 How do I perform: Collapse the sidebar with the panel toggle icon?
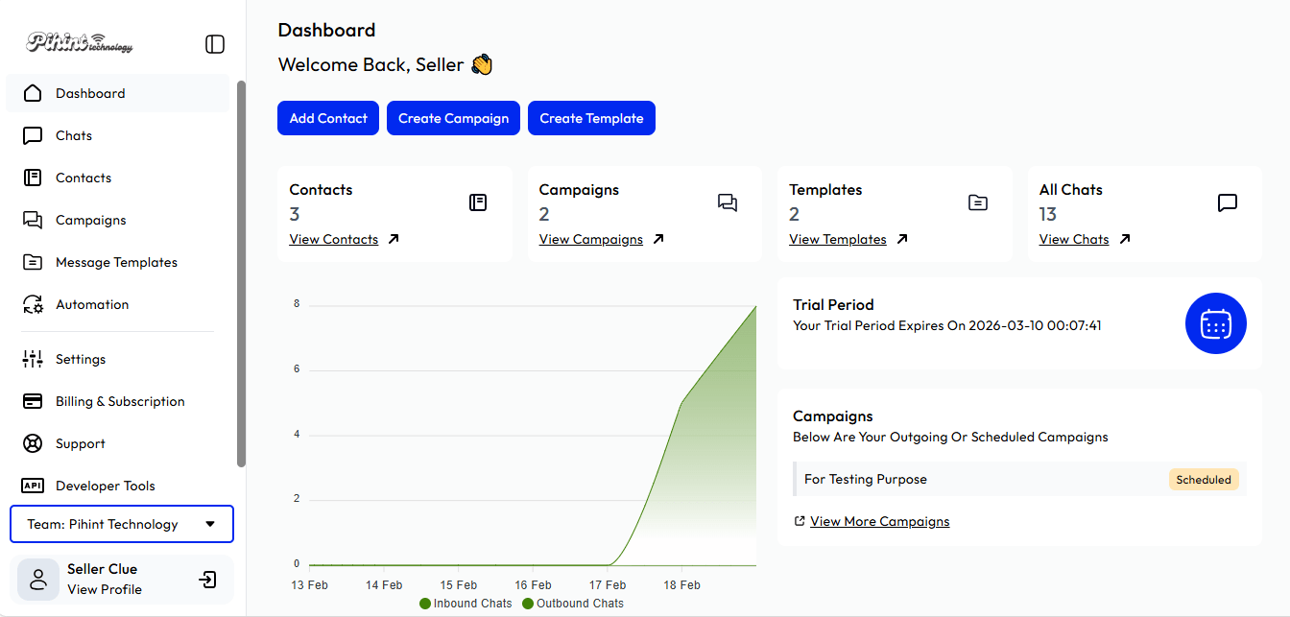tap(215, 44)
